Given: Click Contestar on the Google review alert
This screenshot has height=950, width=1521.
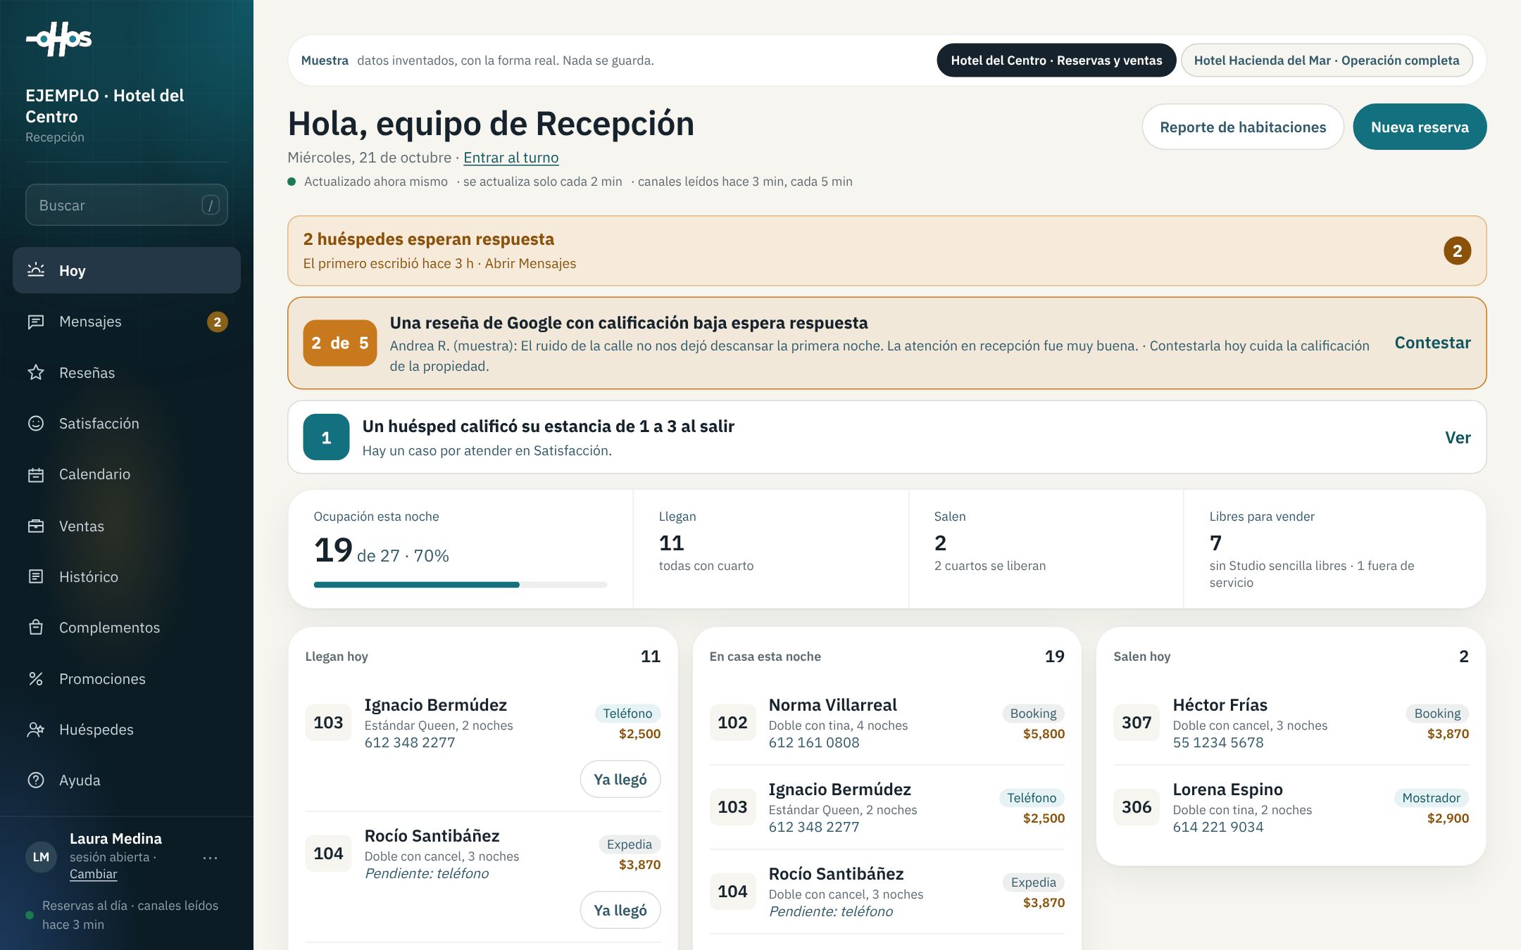Looking at the screenshot, I should 1432,343.
